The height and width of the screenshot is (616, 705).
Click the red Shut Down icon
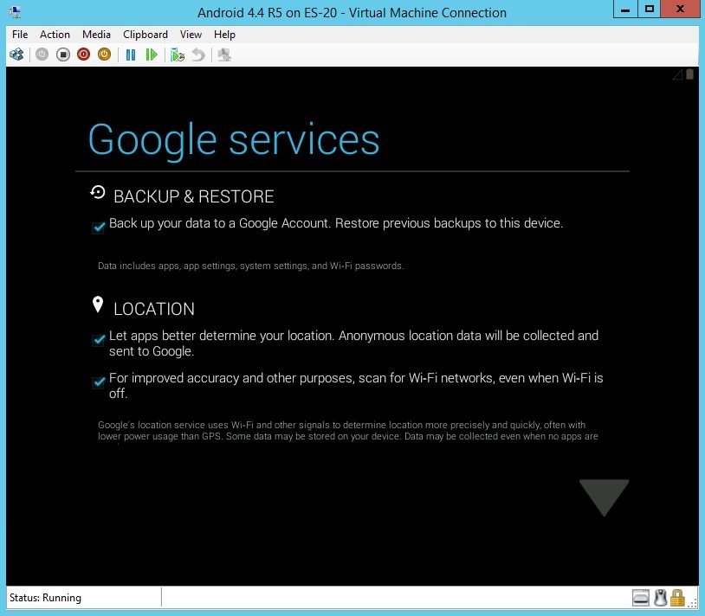coord(84,55)
